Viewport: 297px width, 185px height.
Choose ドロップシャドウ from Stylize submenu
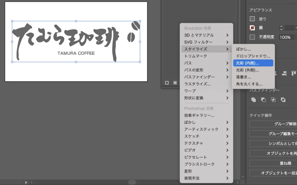pyautogui.click(x=253, y=56)
